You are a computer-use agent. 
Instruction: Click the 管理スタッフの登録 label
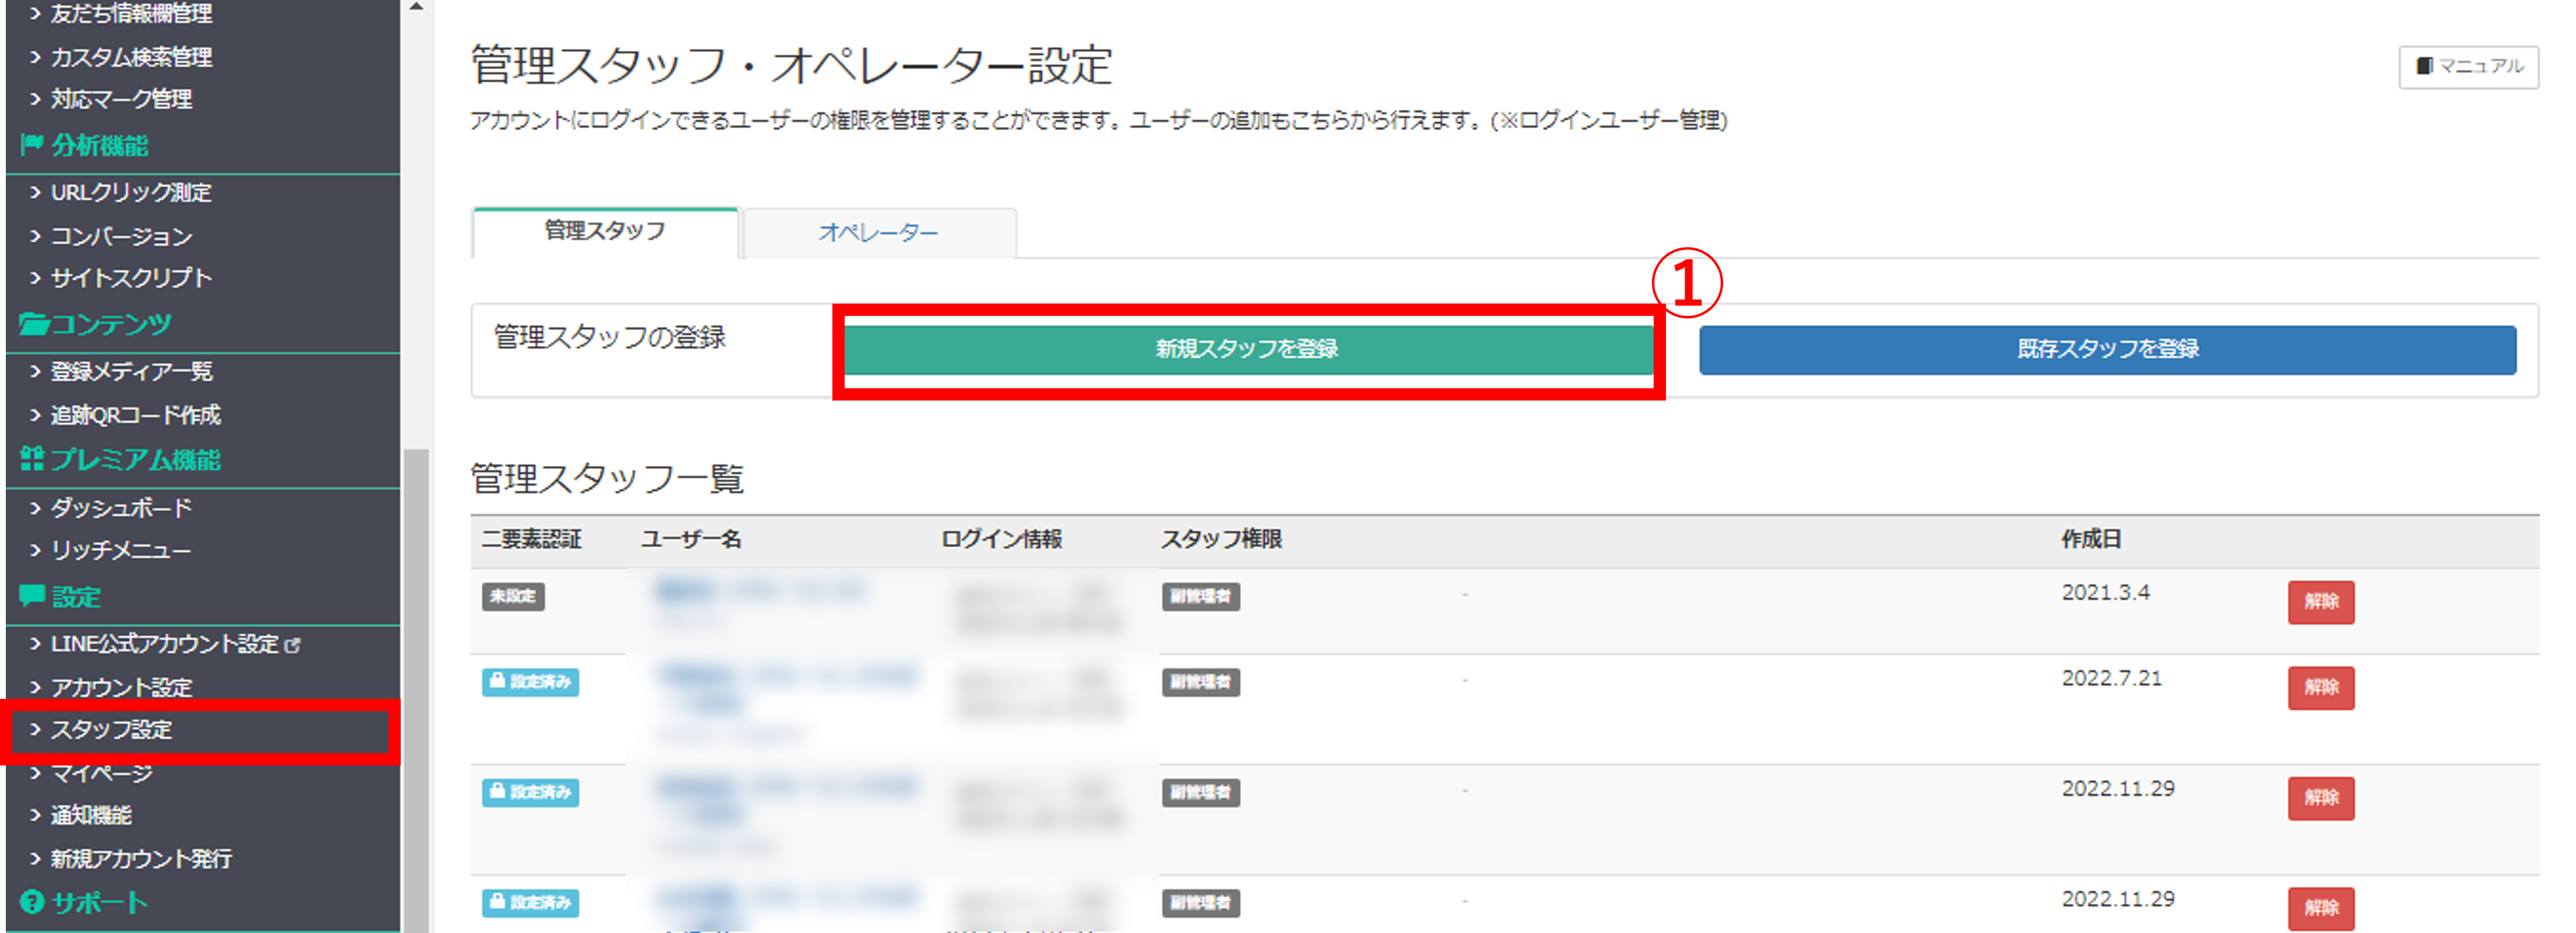609,337
